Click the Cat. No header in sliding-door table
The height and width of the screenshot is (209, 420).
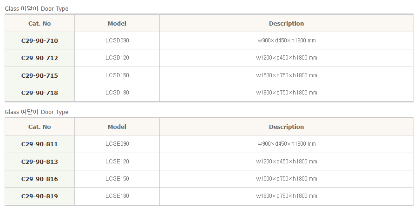(x=39, y=24)
